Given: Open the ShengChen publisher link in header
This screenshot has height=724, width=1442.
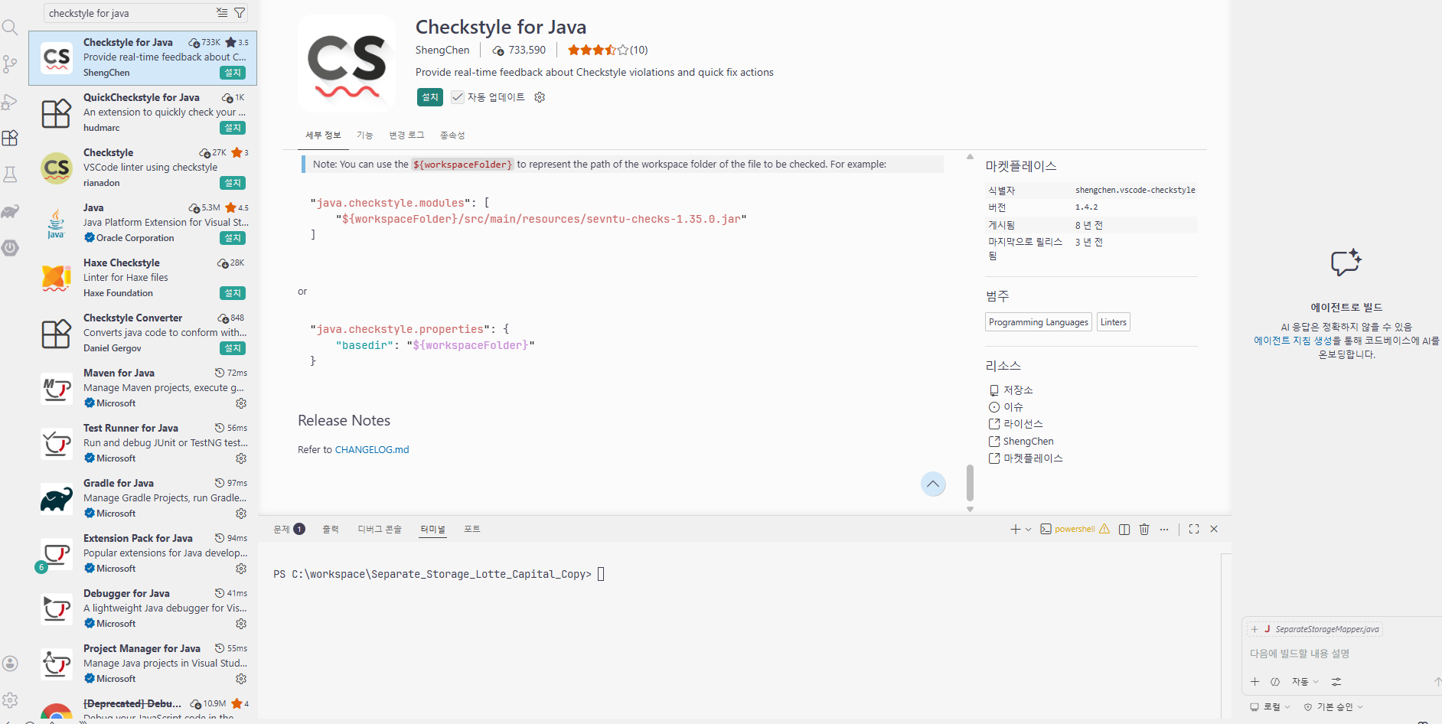Looking at the screenshot, I should tap(442, 51).
